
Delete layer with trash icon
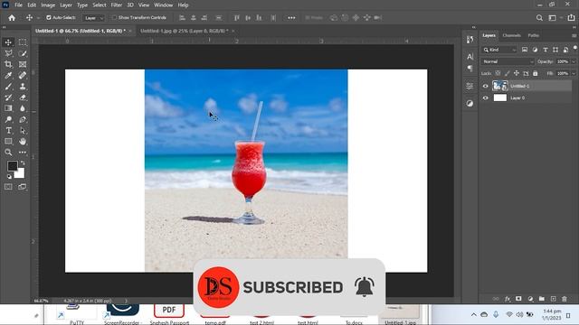pyautogui.click(x=565, y=299)
